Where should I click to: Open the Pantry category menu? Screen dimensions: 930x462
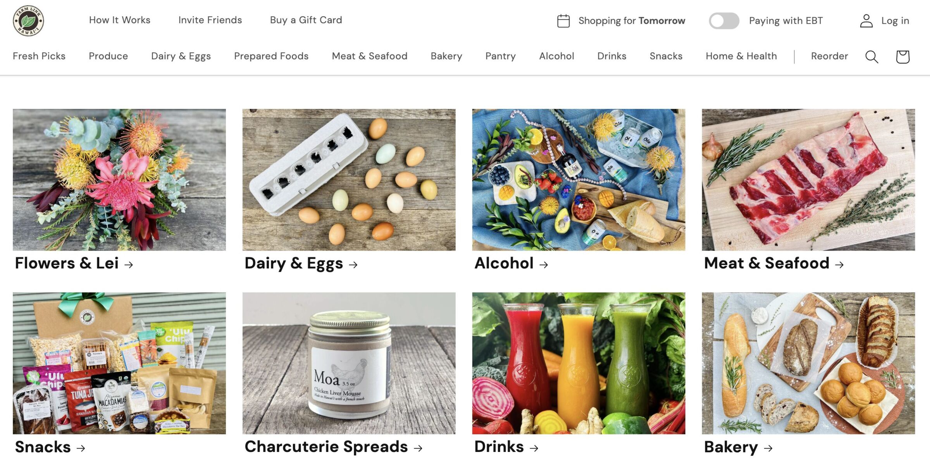click(x=500, y=56)
